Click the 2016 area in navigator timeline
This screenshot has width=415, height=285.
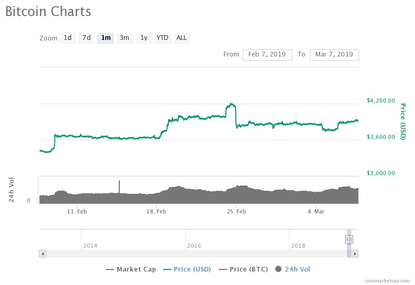coord(194,245)
